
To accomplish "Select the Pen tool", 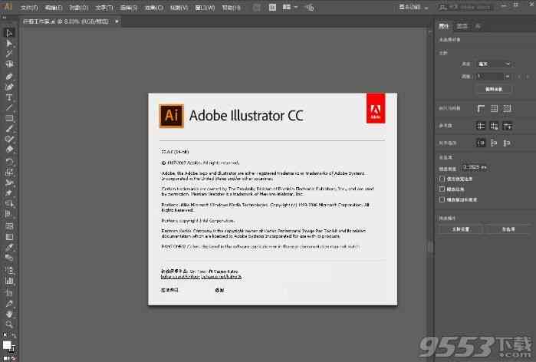I will (9, 77).
